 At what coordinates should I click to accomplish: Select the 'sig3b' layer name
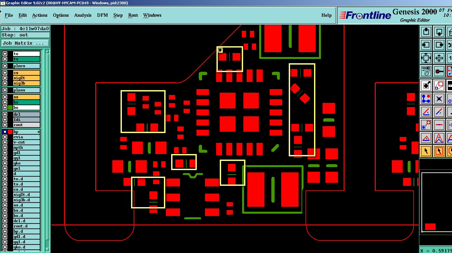click(x=26, y=83)
